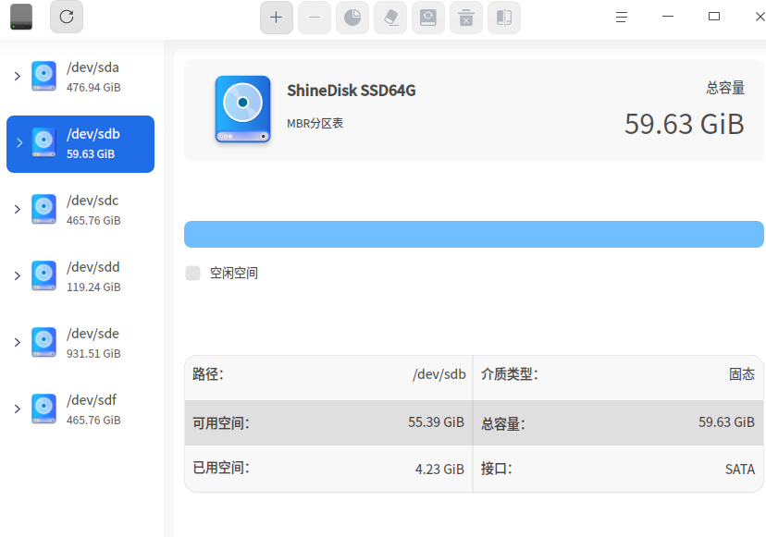
Task: Expand the /dev/sdb partitions chevron
Action: click(x=19, y=143)
